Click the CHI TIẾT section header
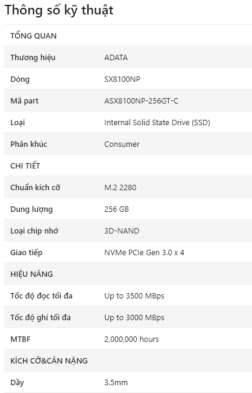This screenshot has height=393, width=252. pos(25,166)
